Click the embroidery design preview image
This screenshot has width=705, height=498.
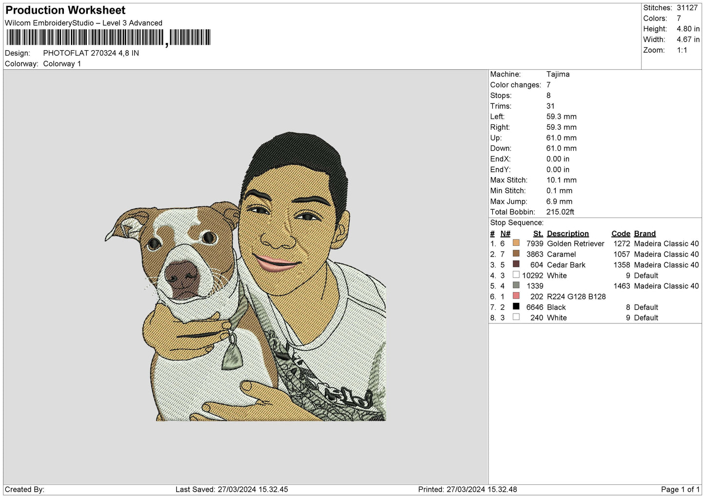(x=245, y=277)
